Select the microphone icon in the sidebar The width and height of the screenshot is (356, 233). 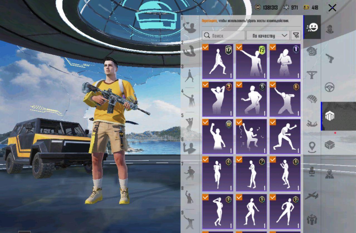312,171
